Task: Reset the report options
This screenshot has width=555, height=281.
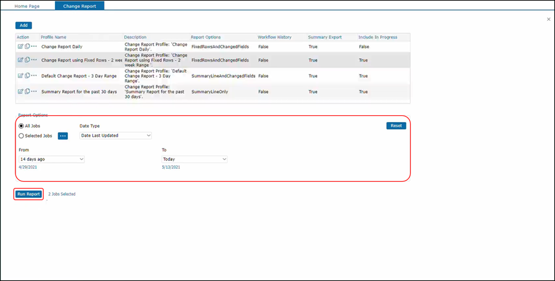Action: (x=396, y=126)
